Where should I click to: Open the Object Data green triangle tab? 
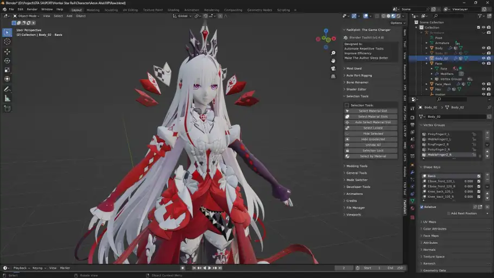(x=413, y=201)
